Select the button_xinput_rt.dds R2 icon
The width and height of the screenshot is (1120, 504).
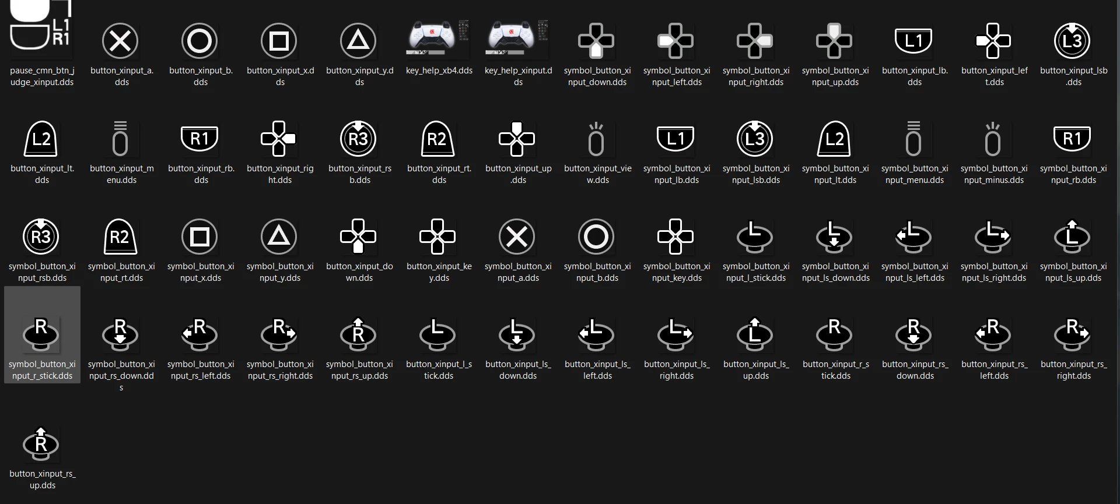click(x=437, y=139)
